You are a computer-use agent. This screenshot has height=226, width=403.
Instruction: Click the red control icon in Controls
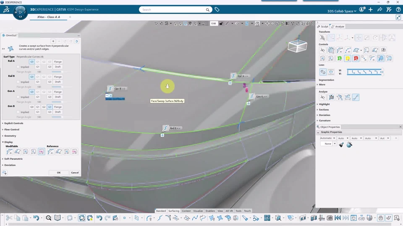point(356,59)
